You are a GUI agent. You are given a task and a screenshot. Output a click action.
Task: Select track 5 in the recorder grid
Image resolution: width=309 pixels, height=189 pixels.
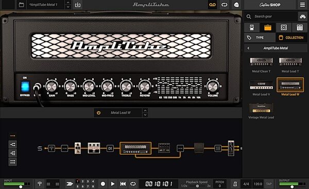click(x=78, y=186)
